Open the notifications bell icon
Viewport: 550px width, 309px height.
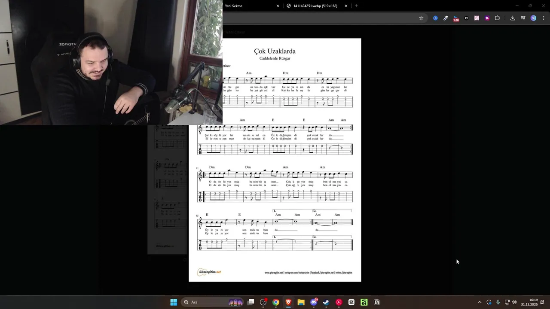[x=543, y=302]
